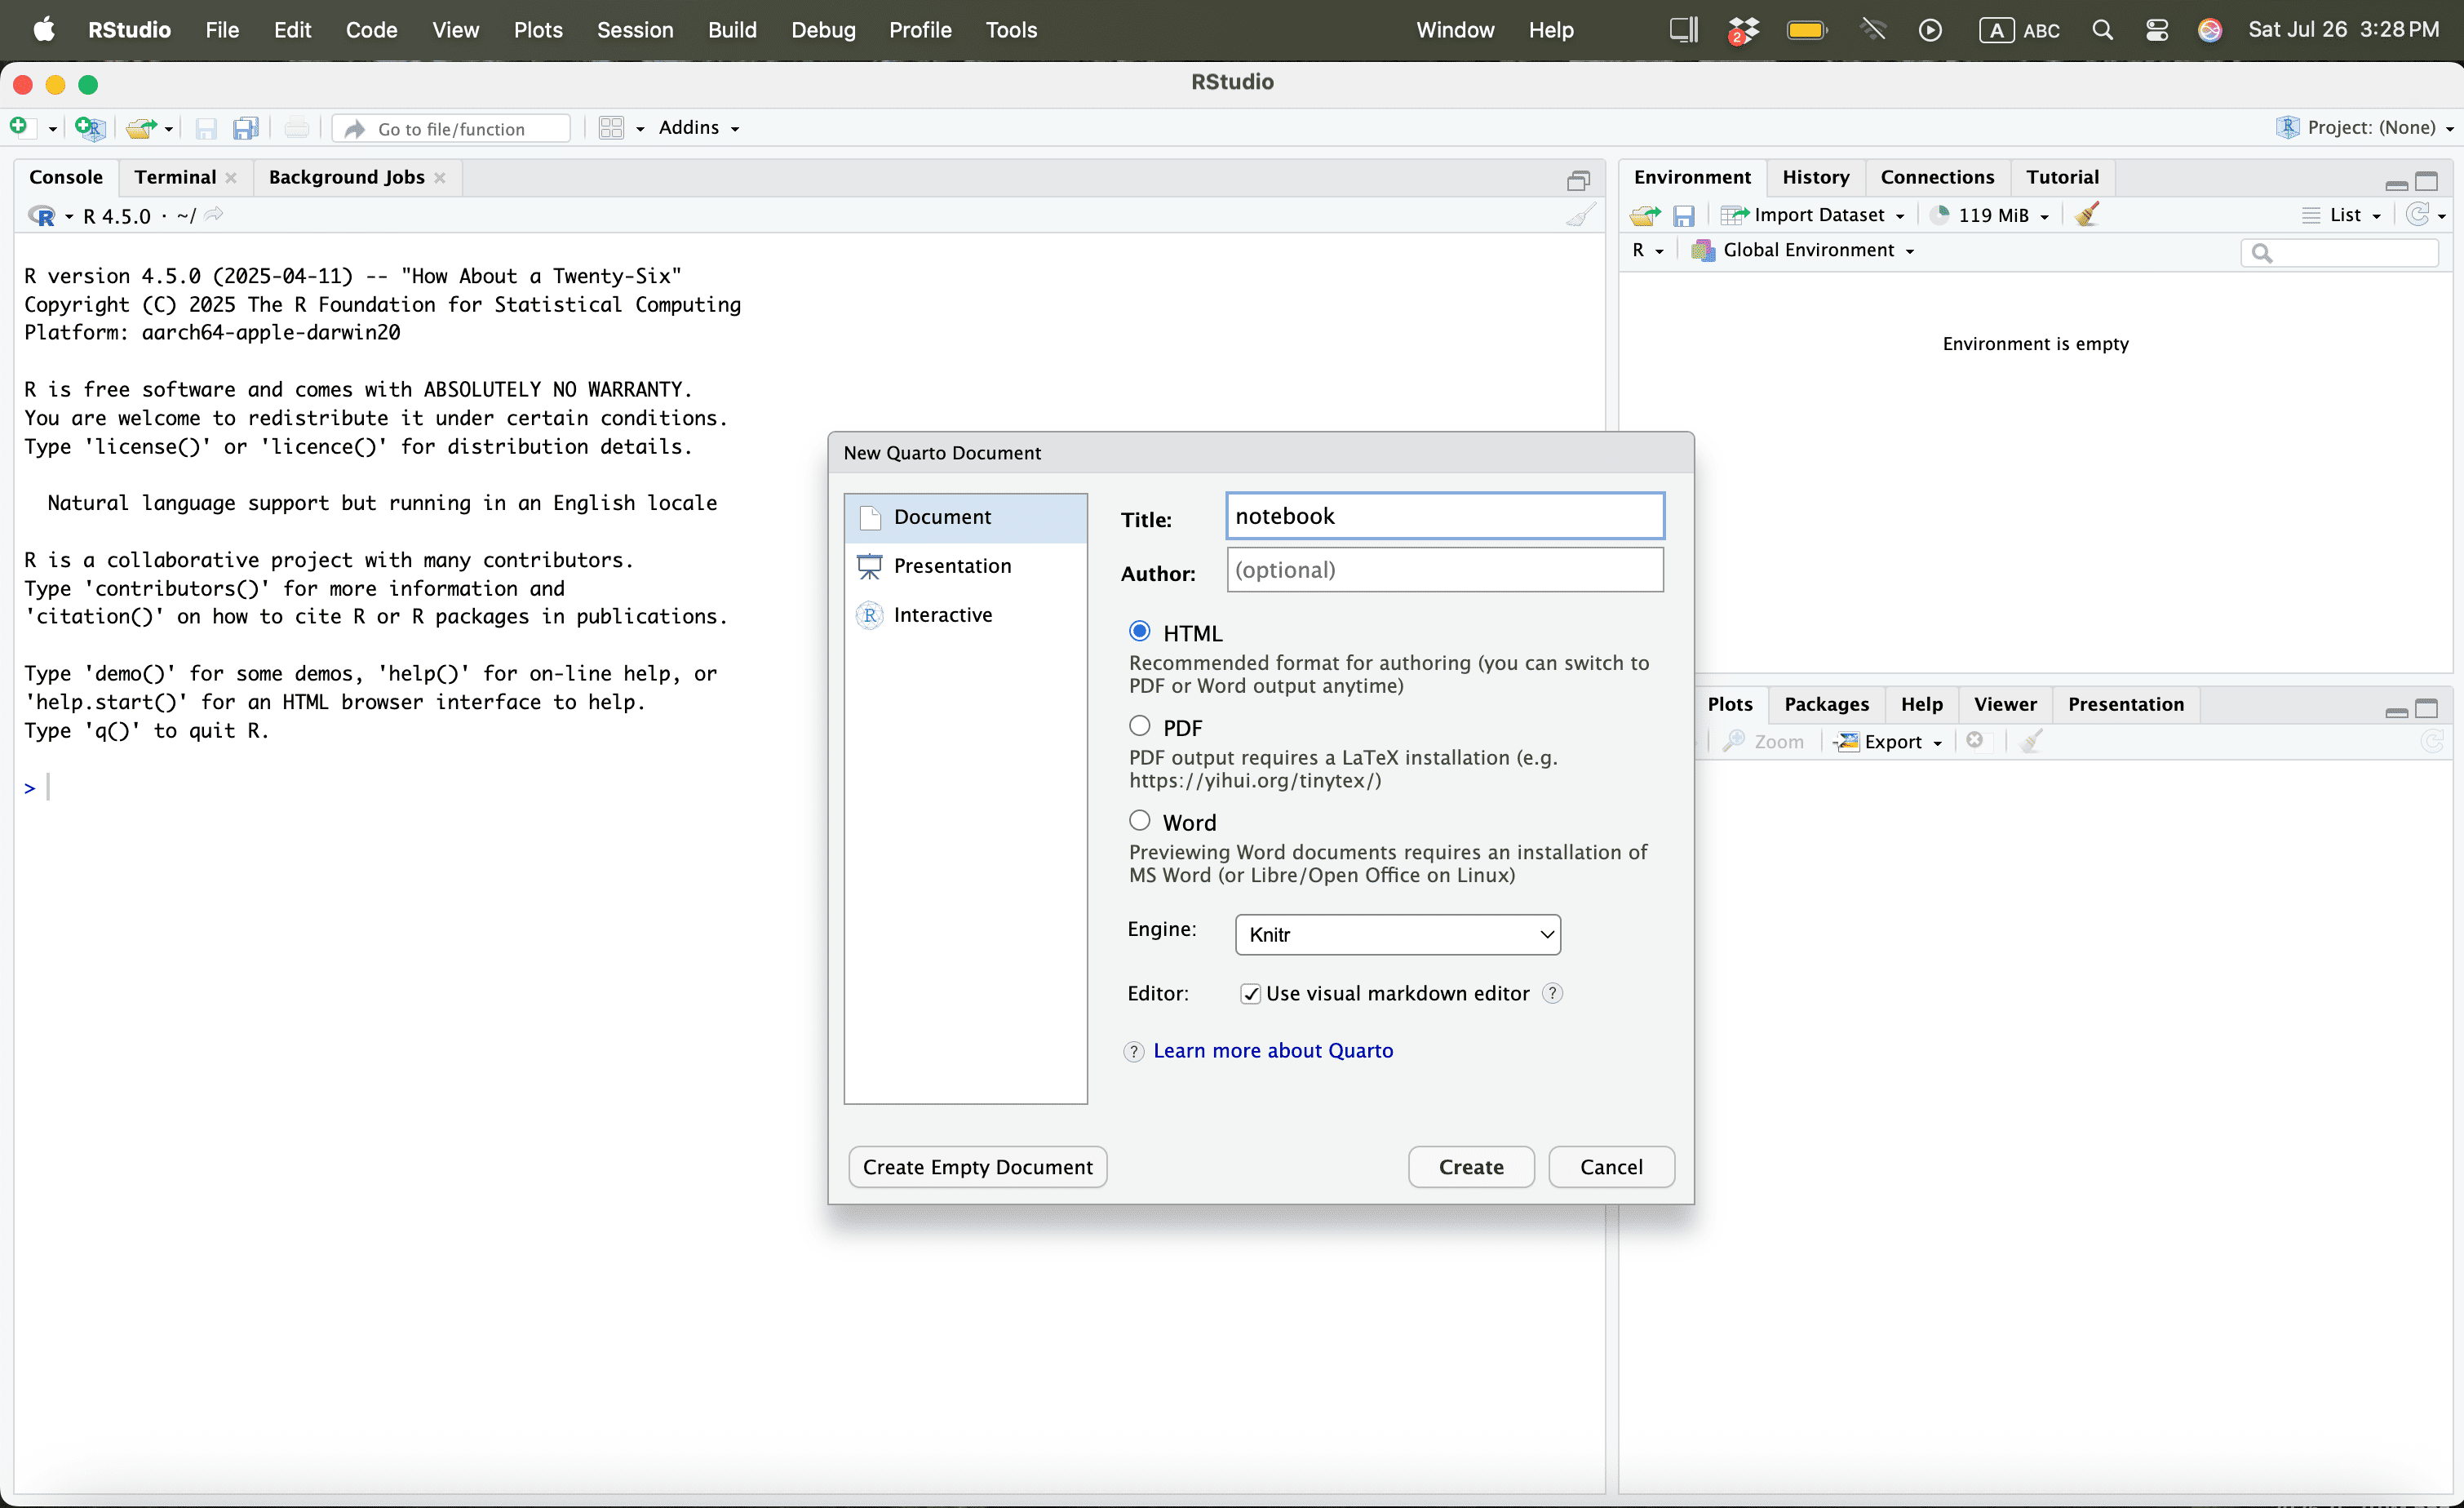Screen dimensions: 2464x1508
Task: Switch to the History tab
Action: (1815, 177)
